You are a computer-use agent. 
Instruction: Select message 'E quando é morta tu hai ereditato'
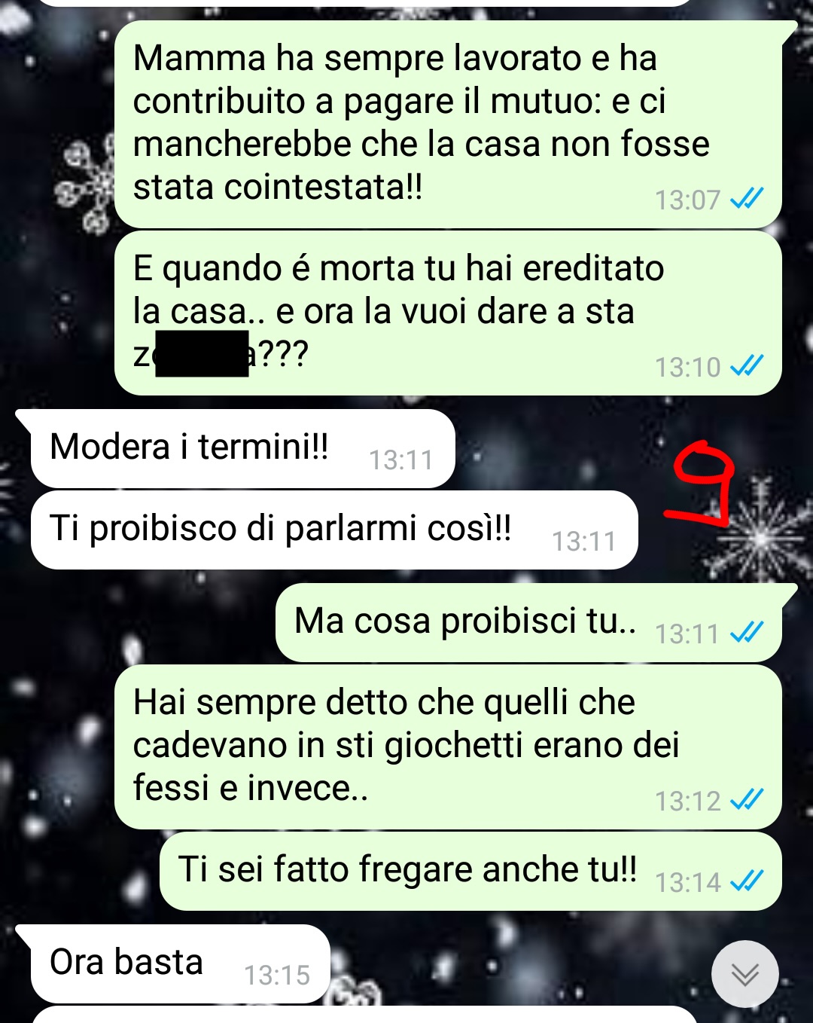tap(448, 313)
